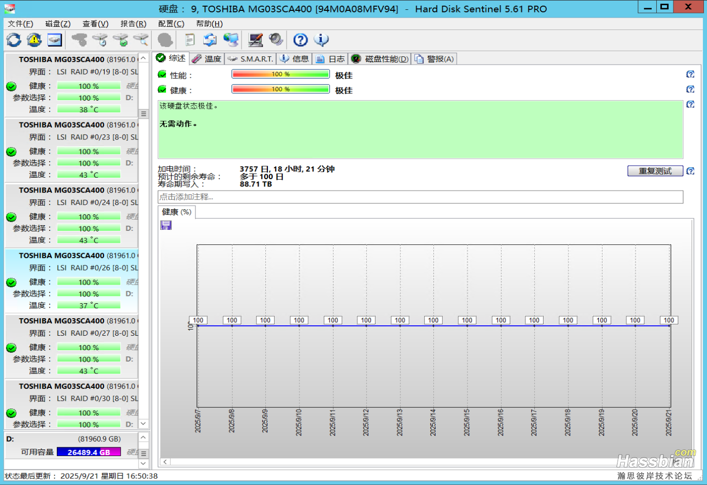This screenshot has height=485, width=707.
Task: Switch to the 警报(A) tab
Action: 434,59
